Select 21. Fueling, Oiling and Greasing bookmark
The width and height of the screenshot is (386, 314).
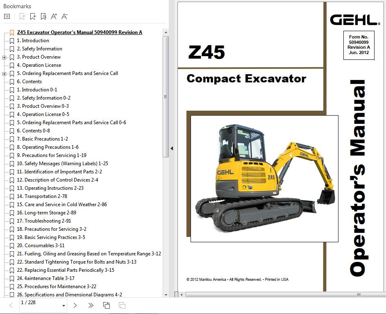89,254
